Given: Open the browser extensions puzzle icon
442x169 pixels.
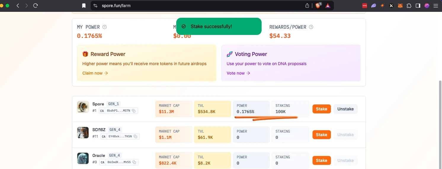Looking at the screenshot, I should coord(409,6).
